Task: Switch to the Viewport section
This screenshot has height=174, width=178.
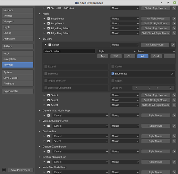Action: tap(18, 22)
